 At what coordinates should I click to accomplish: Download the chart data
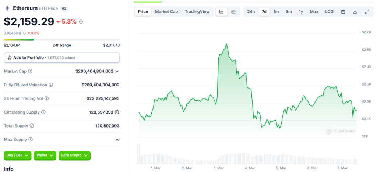(355, 11)
